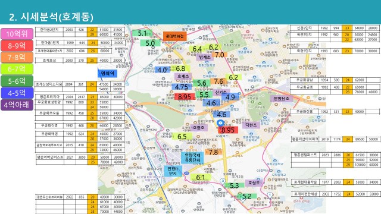The image size is (381, 214).
Task: Select the orange 롯데백화점 map label
Action: point(174,36)
